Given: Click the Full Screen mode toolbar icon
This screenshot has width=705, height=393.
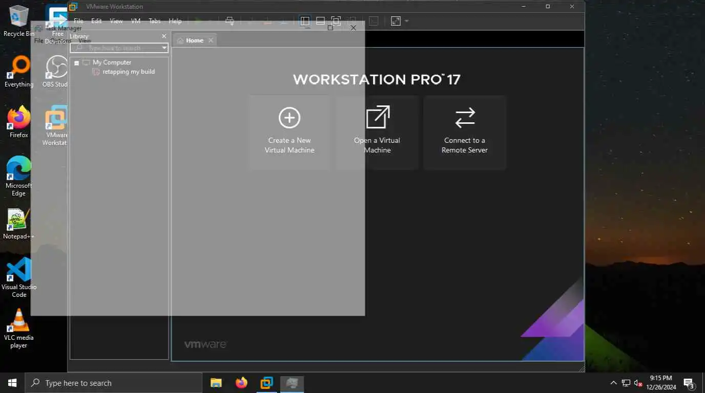Looking at the screenshot, I should click(x=336, y=21).
